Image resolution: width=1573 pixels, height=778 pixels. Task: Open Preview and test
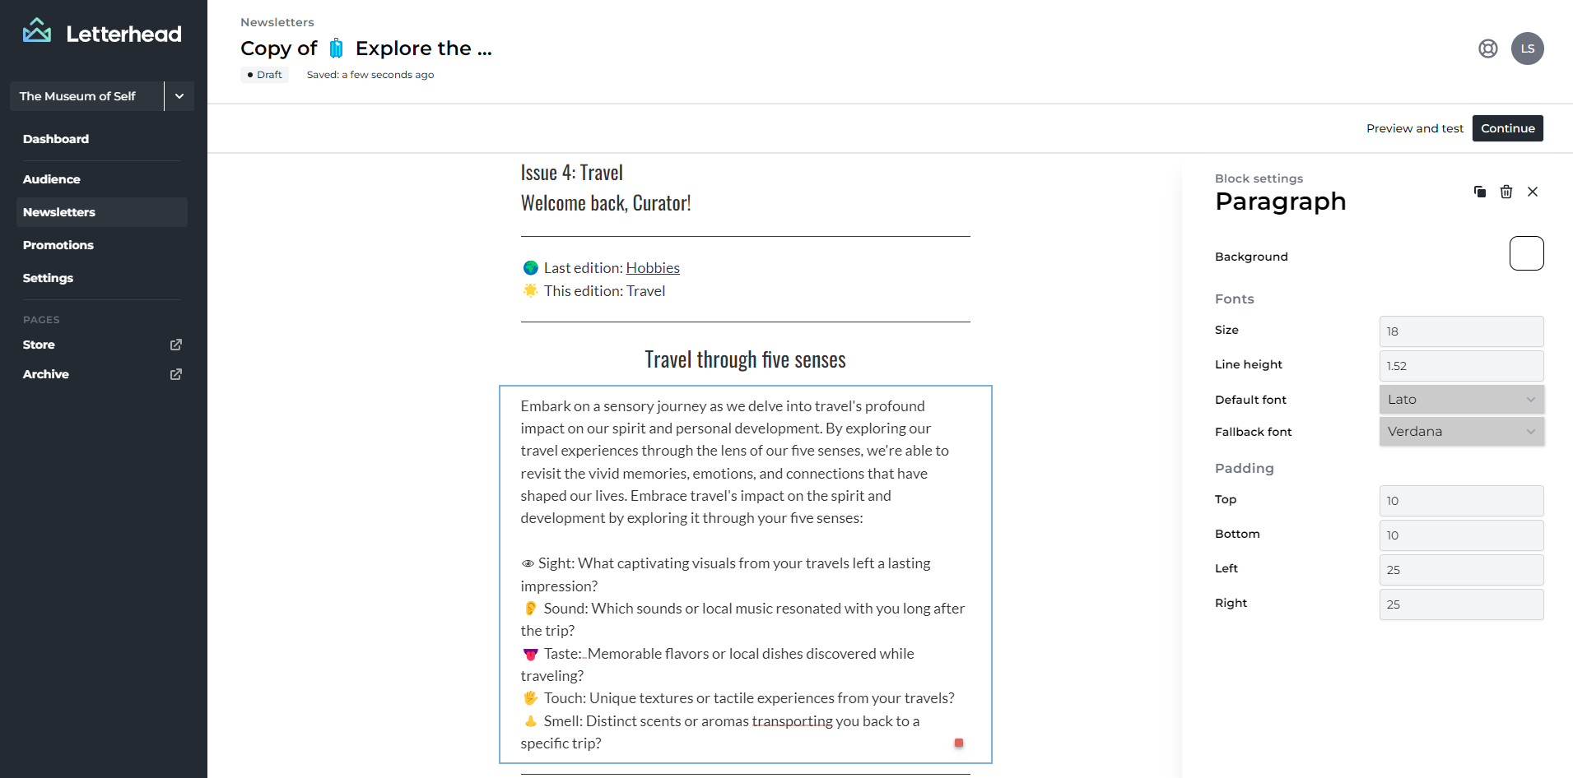pos(1414,128)
